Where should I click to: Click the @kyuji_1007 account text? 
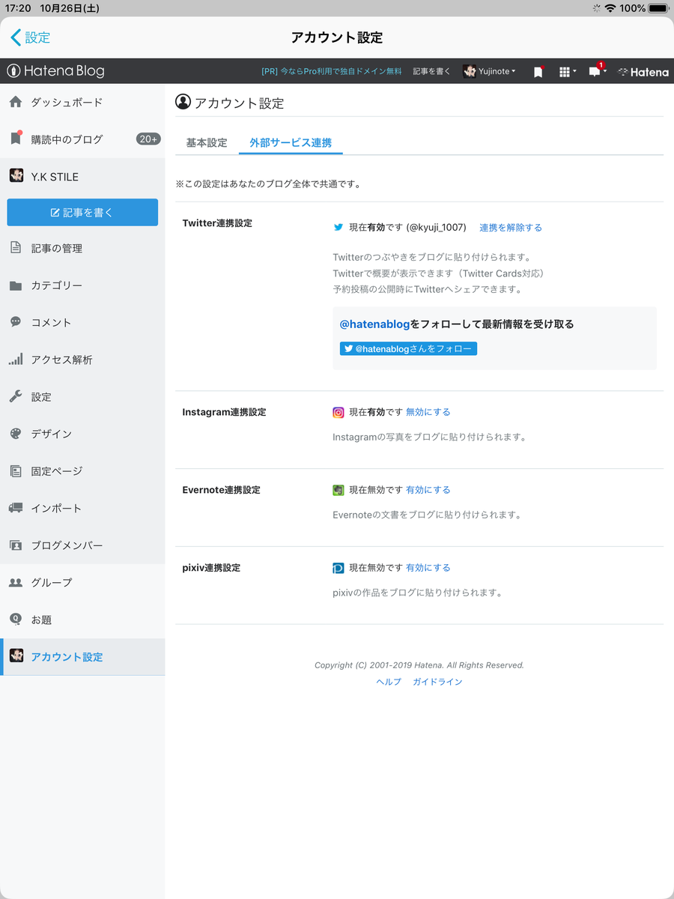click(x=436, y=227)
